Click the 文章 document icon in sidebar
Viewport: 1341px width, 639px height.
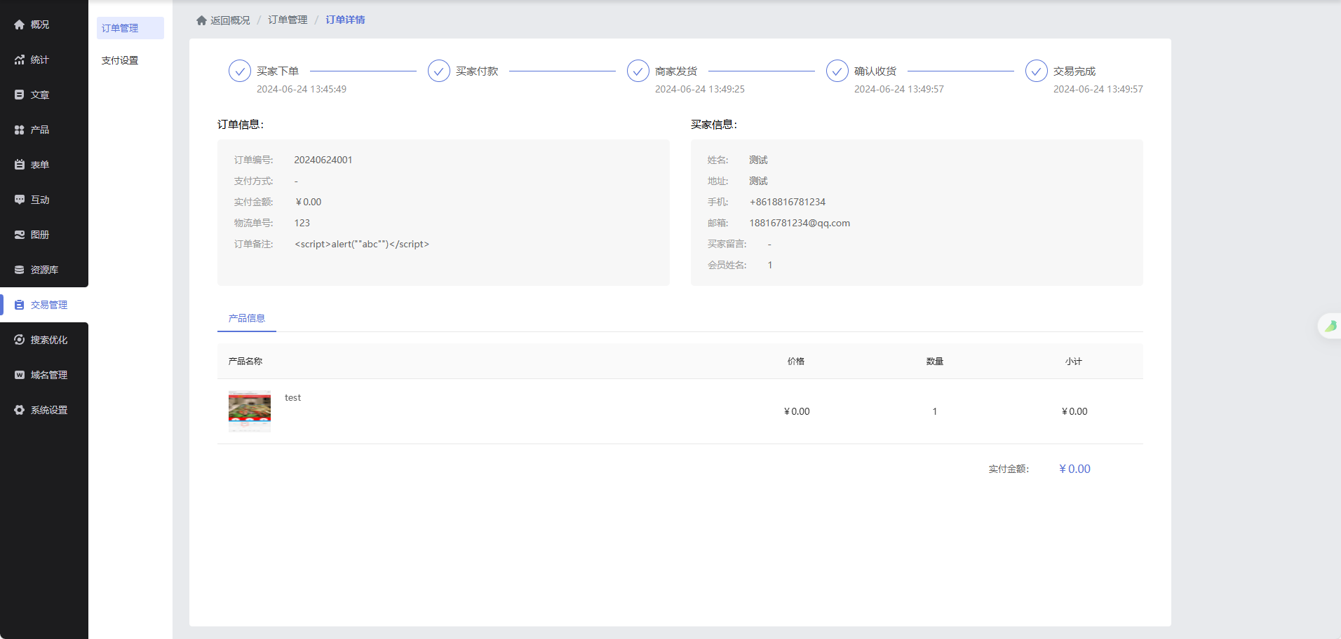pyautogui.click(x=20, y=95)
